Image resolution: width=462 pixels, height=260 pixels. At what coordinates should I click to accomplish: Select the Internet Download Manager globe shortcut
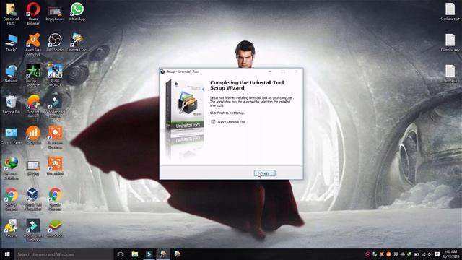tap(12, 168)
